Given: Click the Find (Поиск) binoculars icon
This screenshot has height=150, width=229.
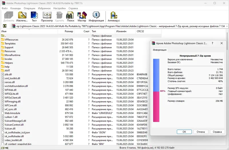Looking at the screenshot, I should tap(70, 15).
